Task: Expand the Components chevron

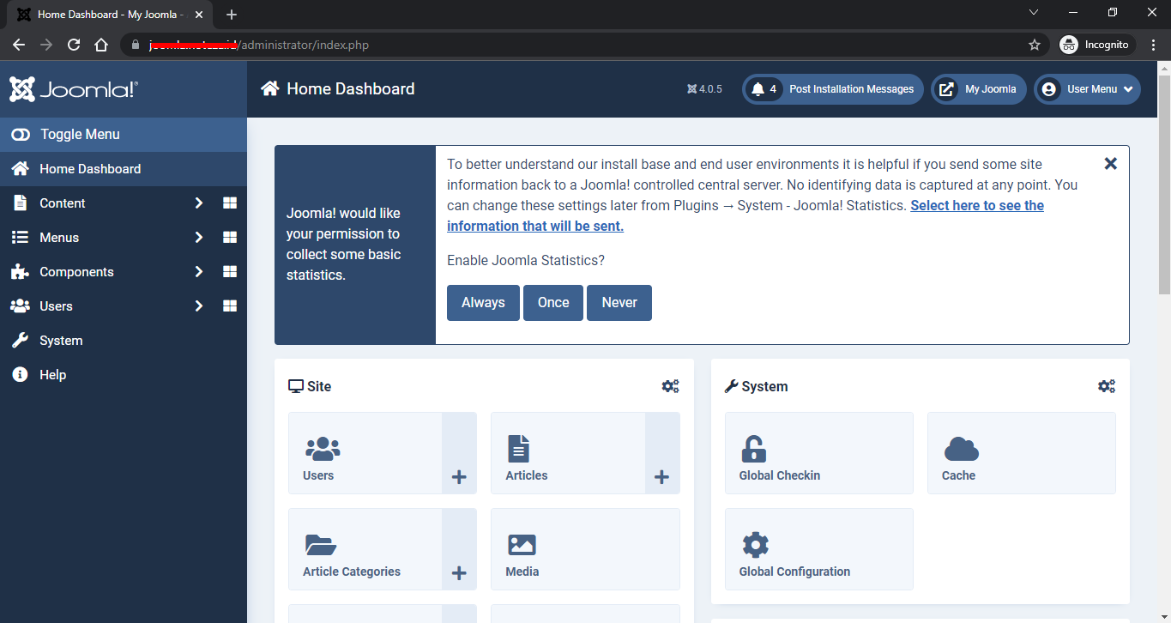Action: click(x=199, y=272)
